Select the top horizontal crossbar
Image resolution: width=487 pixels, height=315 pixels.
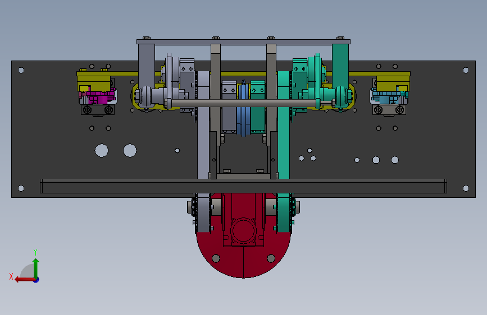point(244,41)
